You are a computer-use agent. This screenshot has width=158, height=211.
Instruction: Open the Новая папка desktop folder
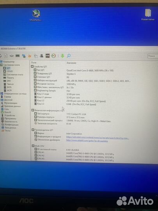point(147,14)
